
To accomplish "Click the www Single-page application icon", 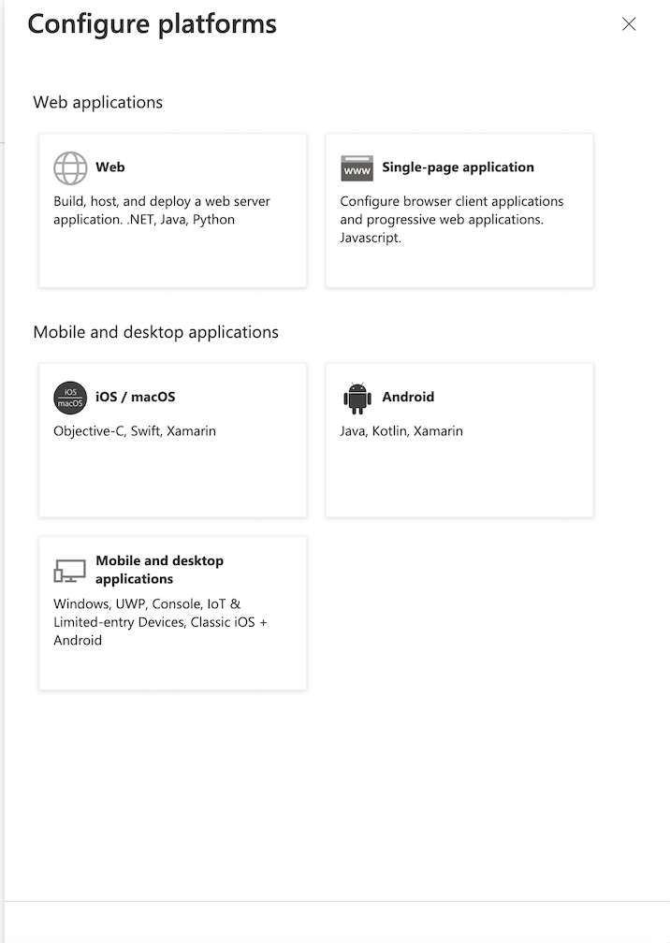I will point(354,167).
